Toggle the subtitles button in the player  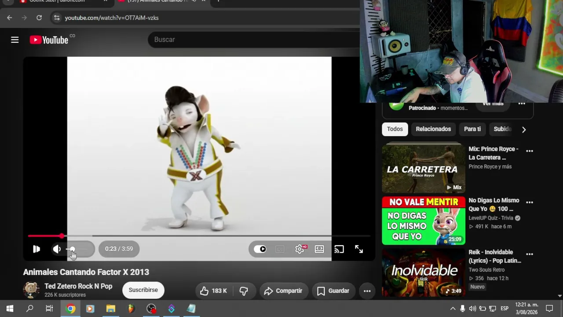coord(280,249)
